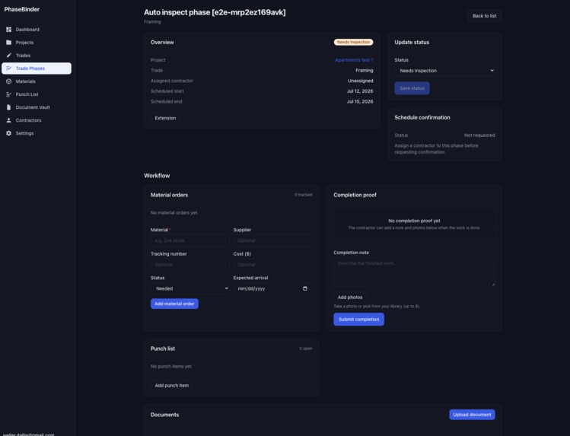The height and width of the screenshot is (436, 570).
Task: Click the Needs Inspection status badge
Action: [x=353, y=42]
